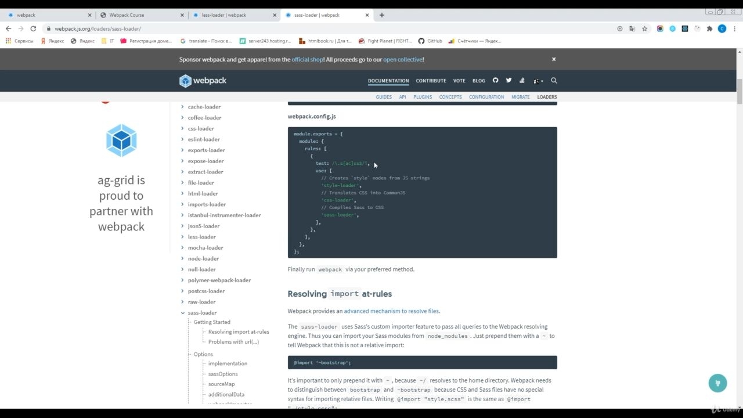
Task: Open the CONTRIBUTE menu item
Action: coord(431,81)
